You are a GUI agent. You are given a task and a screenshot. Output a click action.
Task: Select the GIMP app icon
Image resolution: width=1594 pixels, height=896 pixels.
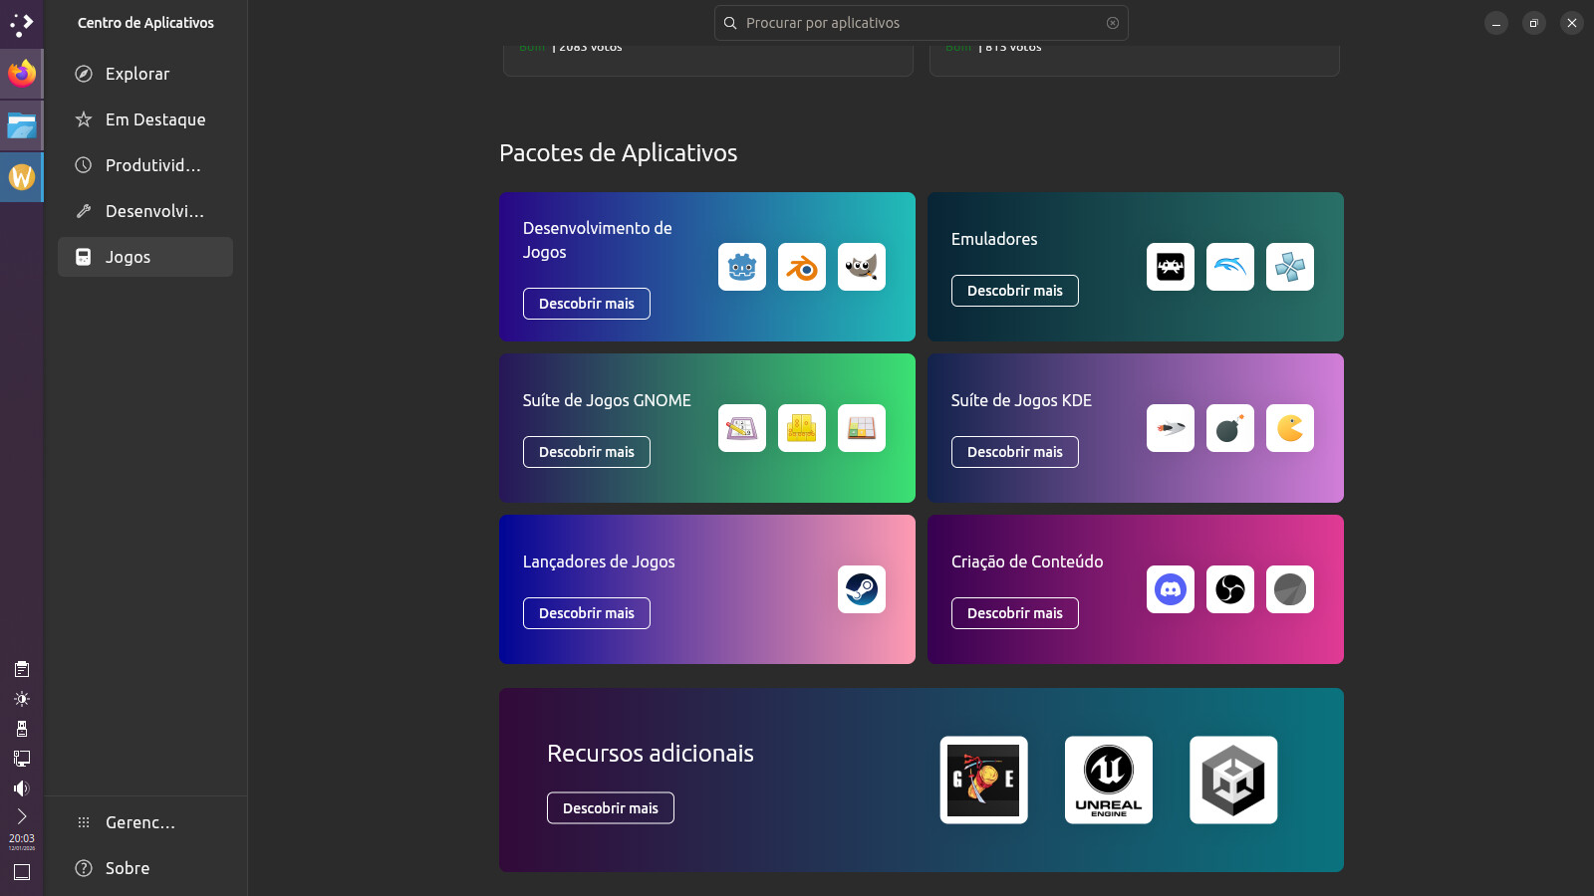coord(862,267)
